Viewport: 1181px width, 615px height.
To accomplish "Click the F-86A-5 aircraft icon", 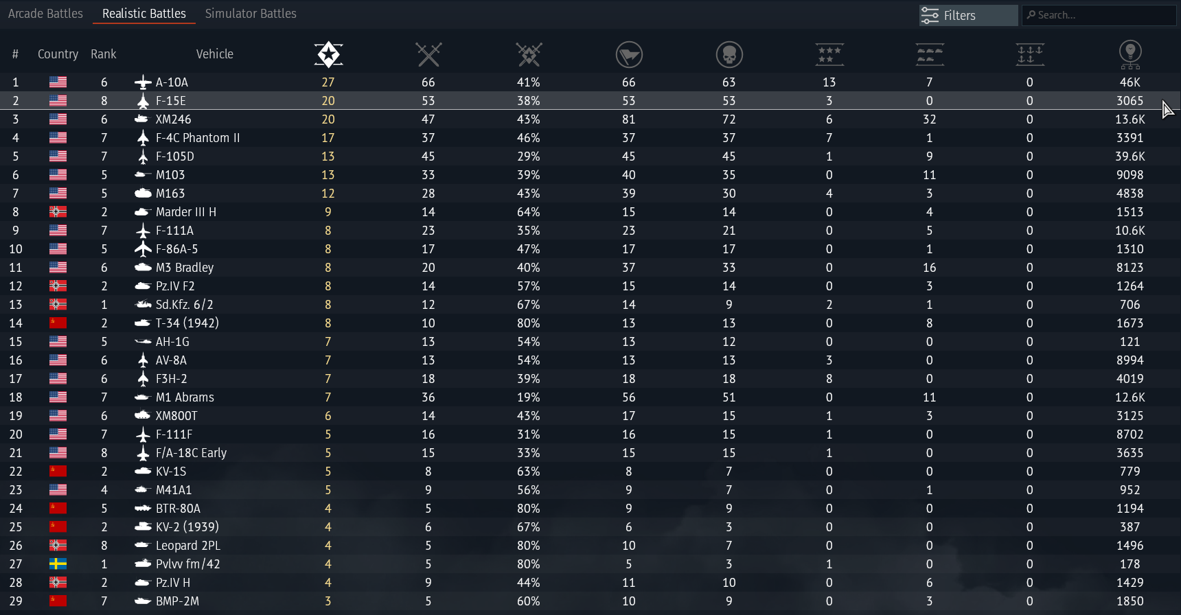I will (x=143, y=248).
